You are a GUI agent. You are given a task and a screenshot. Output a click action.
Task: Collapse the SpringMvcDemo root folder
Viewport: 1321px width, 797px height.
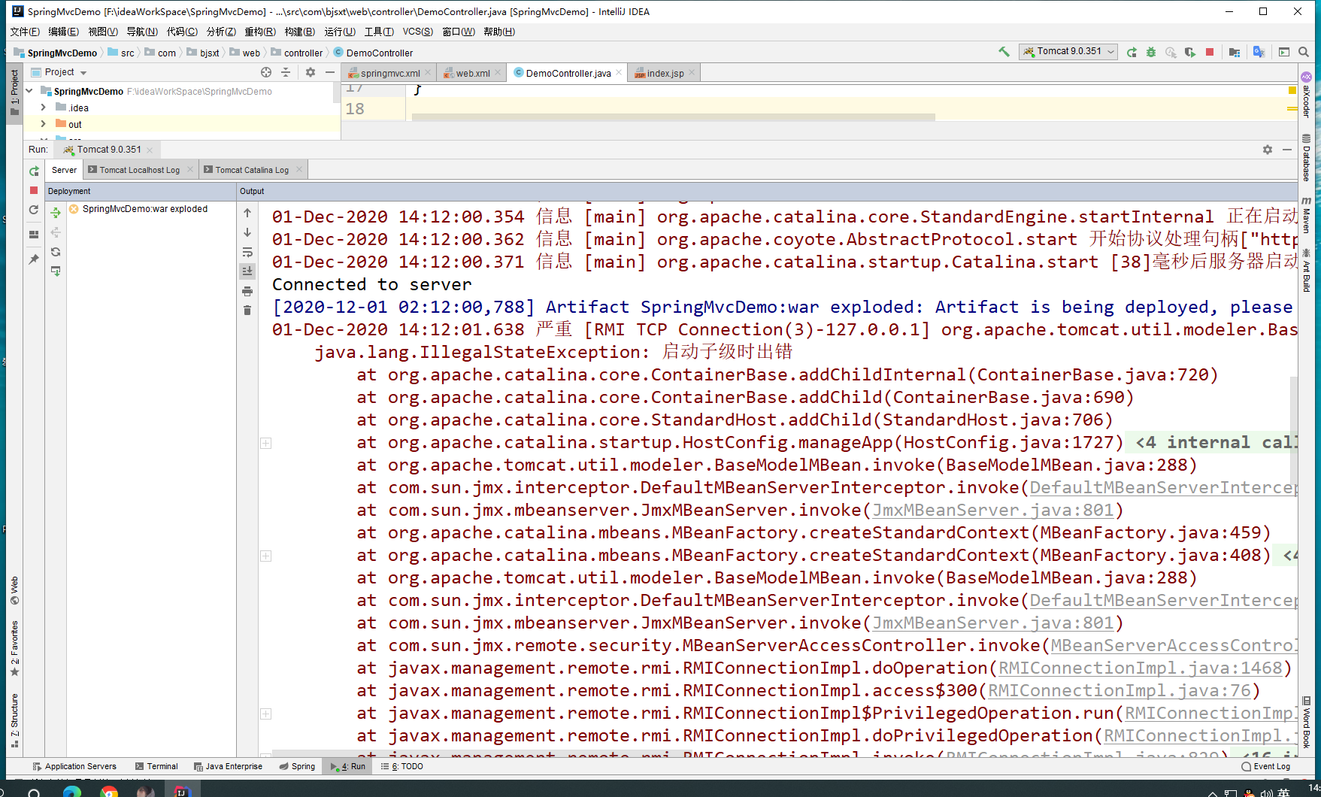(29, 91)
